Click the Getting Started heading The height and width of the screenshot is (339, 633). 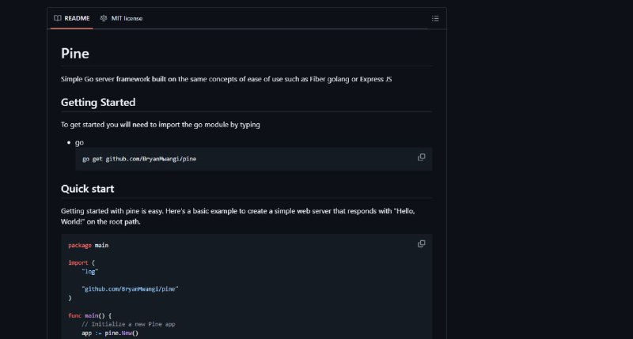(98, 103)
